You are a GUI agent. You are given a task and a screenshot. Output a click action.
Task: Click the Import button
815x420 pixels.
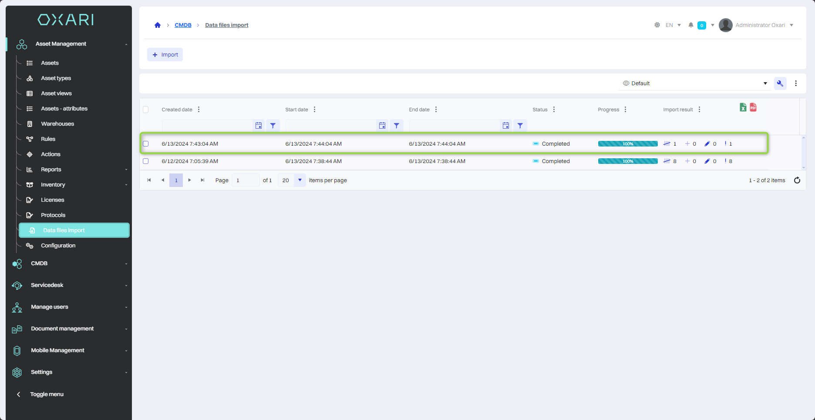(x=165, y=55)
